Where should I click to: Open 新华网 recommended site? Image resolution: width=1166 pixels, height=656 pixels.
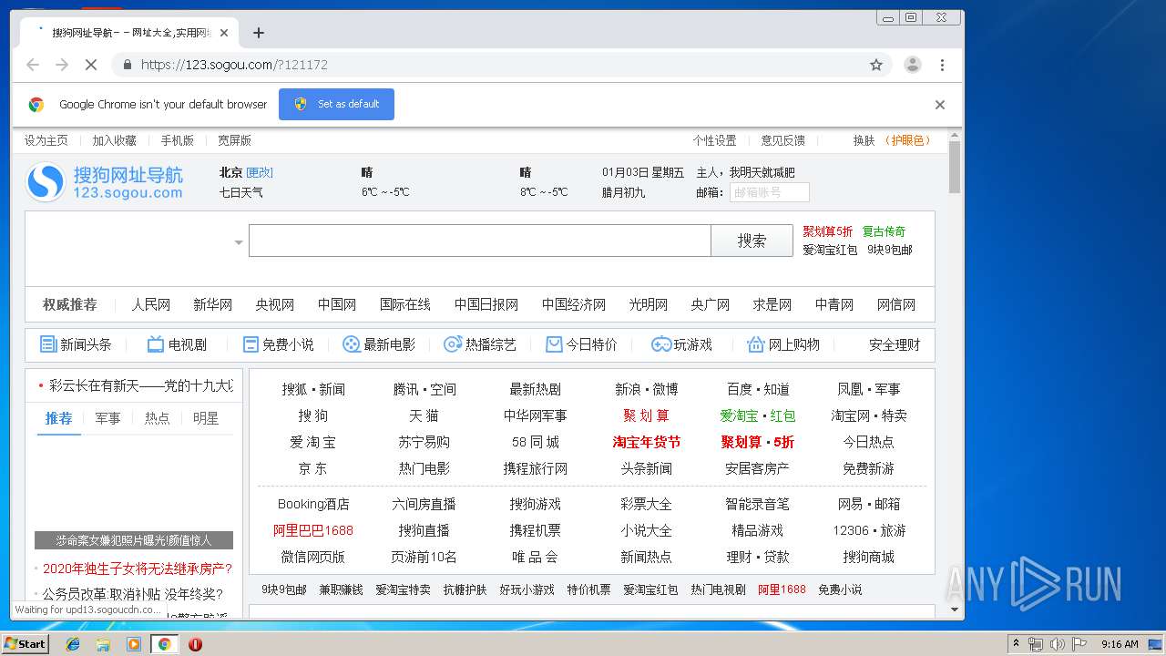[213, 304]
